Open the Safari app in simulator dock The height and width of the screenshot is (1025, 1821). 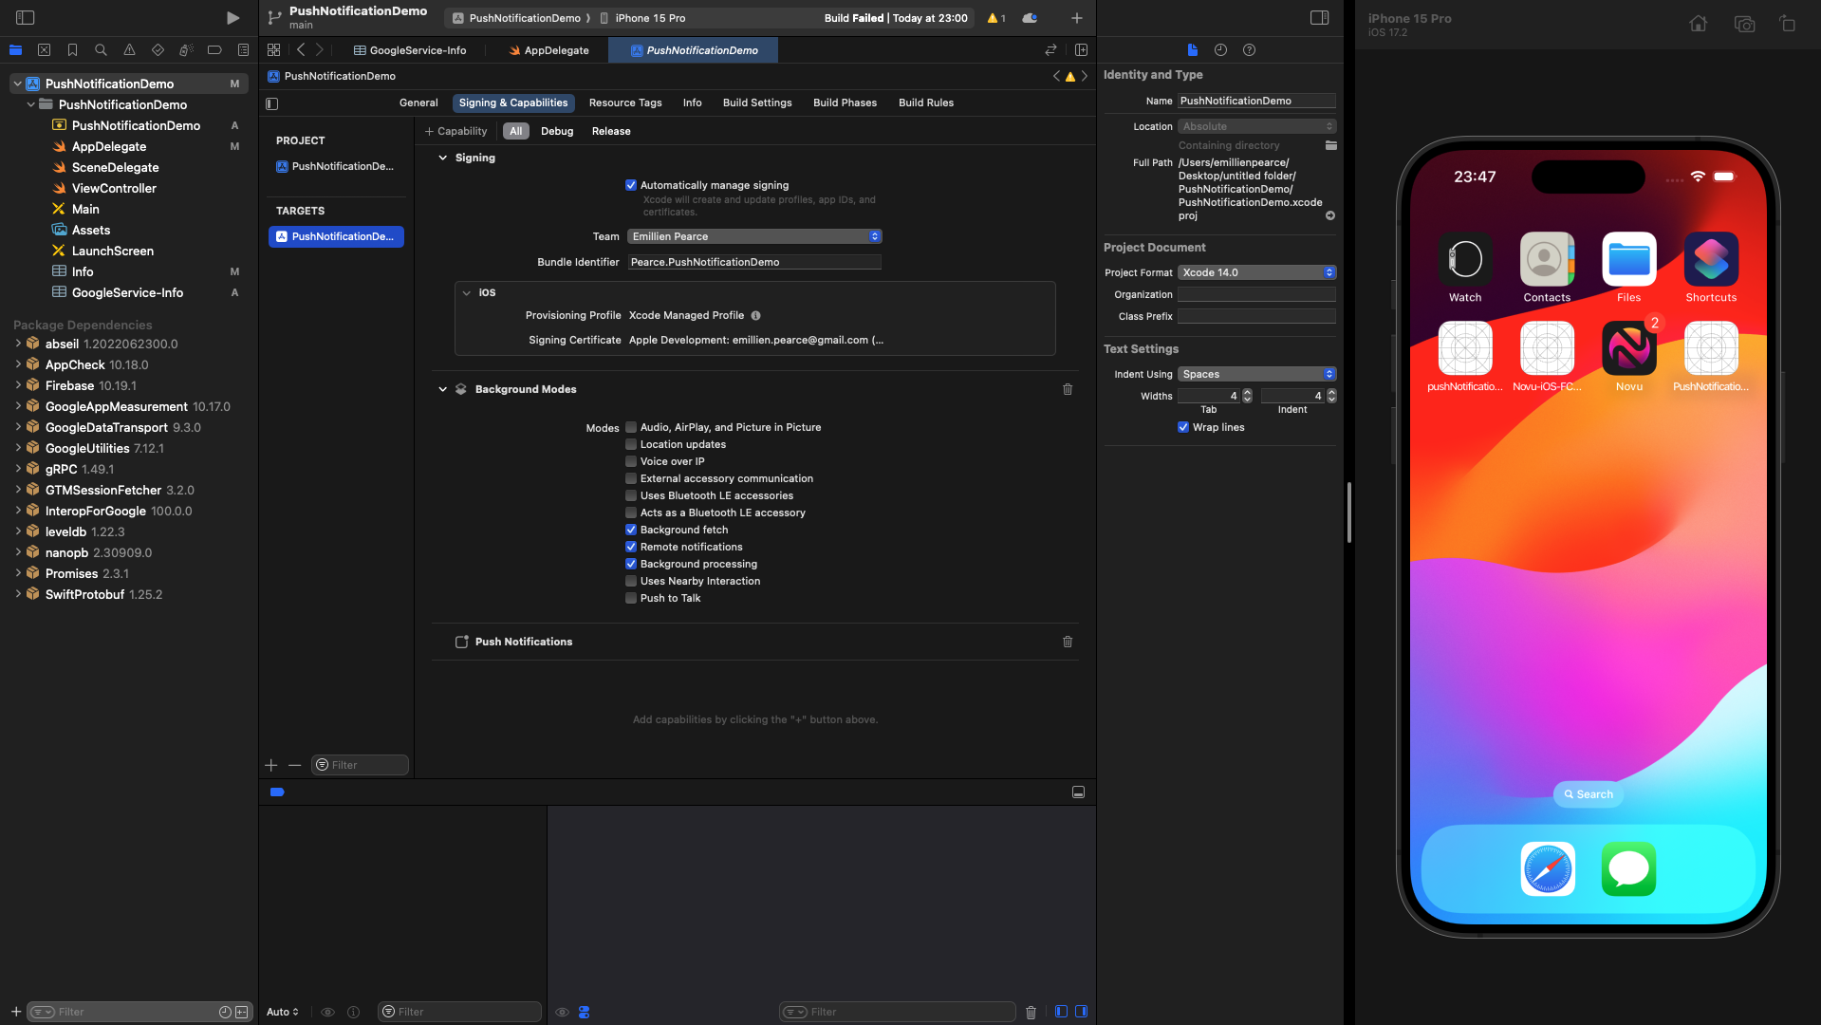tap(1547, 868)
